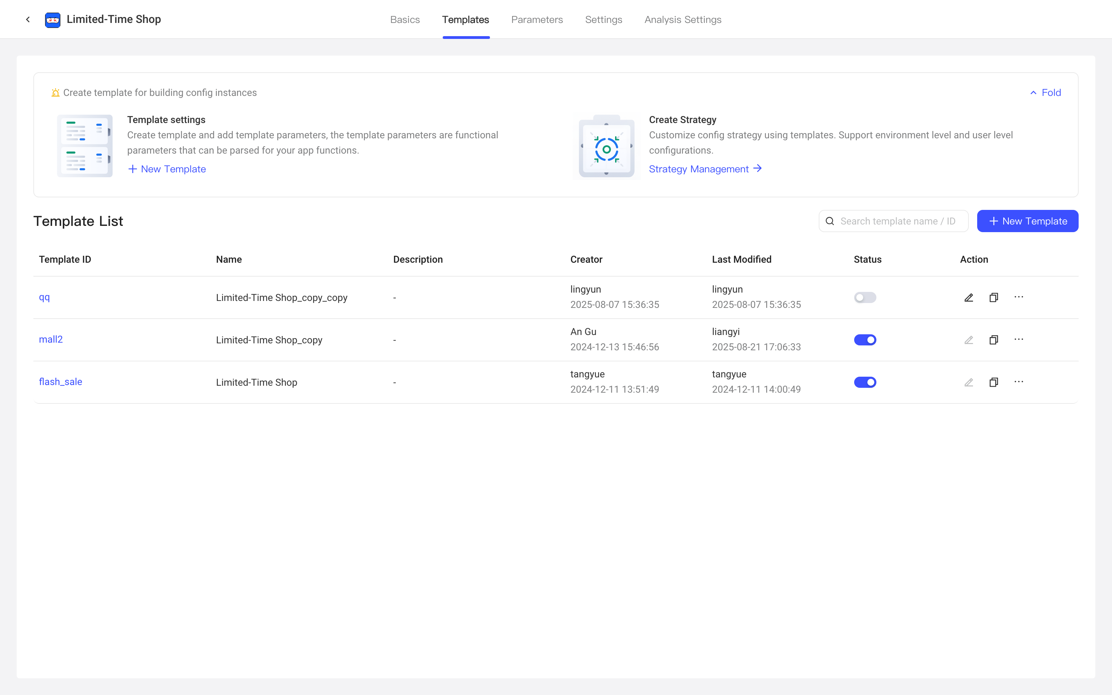Open more actions for mall2 row
This screenshot has width=1112, height=695.
point(1019,339)
